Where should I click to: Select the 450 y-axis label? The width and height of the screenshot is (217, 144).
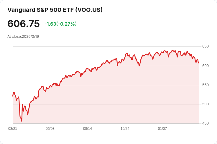click(x=206, y=123)
